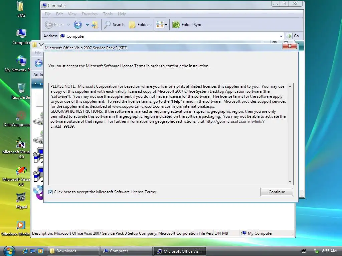Image resolution: width=342 pixels, height=256 pixels.
Task: Click the dialog title bar text
Action: click(x=86, y=48)
